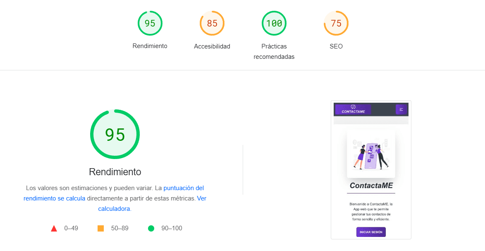Image resolution: width=485 pixels, height=251 pixels.
Task: Click the '0–49' legend range text
Action: tap(71, 228)
